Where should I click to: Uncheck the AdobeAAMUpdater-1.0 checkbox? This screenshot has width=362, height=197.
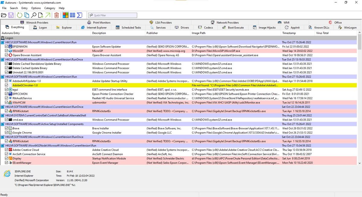(7, 81)
